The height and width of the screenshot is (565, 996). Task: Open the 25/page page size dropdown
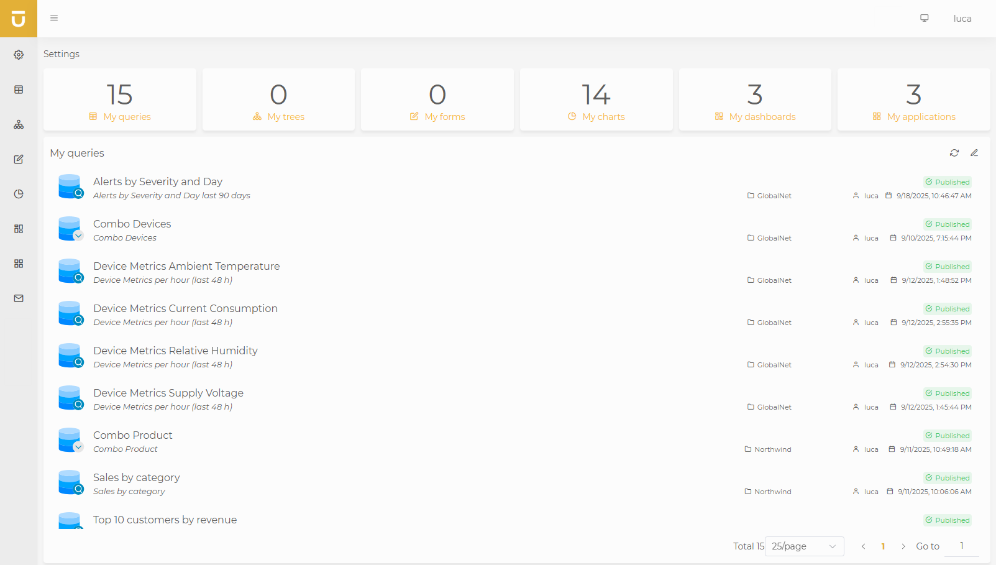[x=803, y=546]
